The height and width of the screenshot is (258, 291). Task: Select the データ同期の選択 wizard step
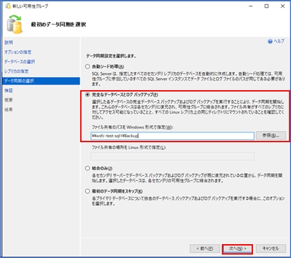[x=41, y=81]
